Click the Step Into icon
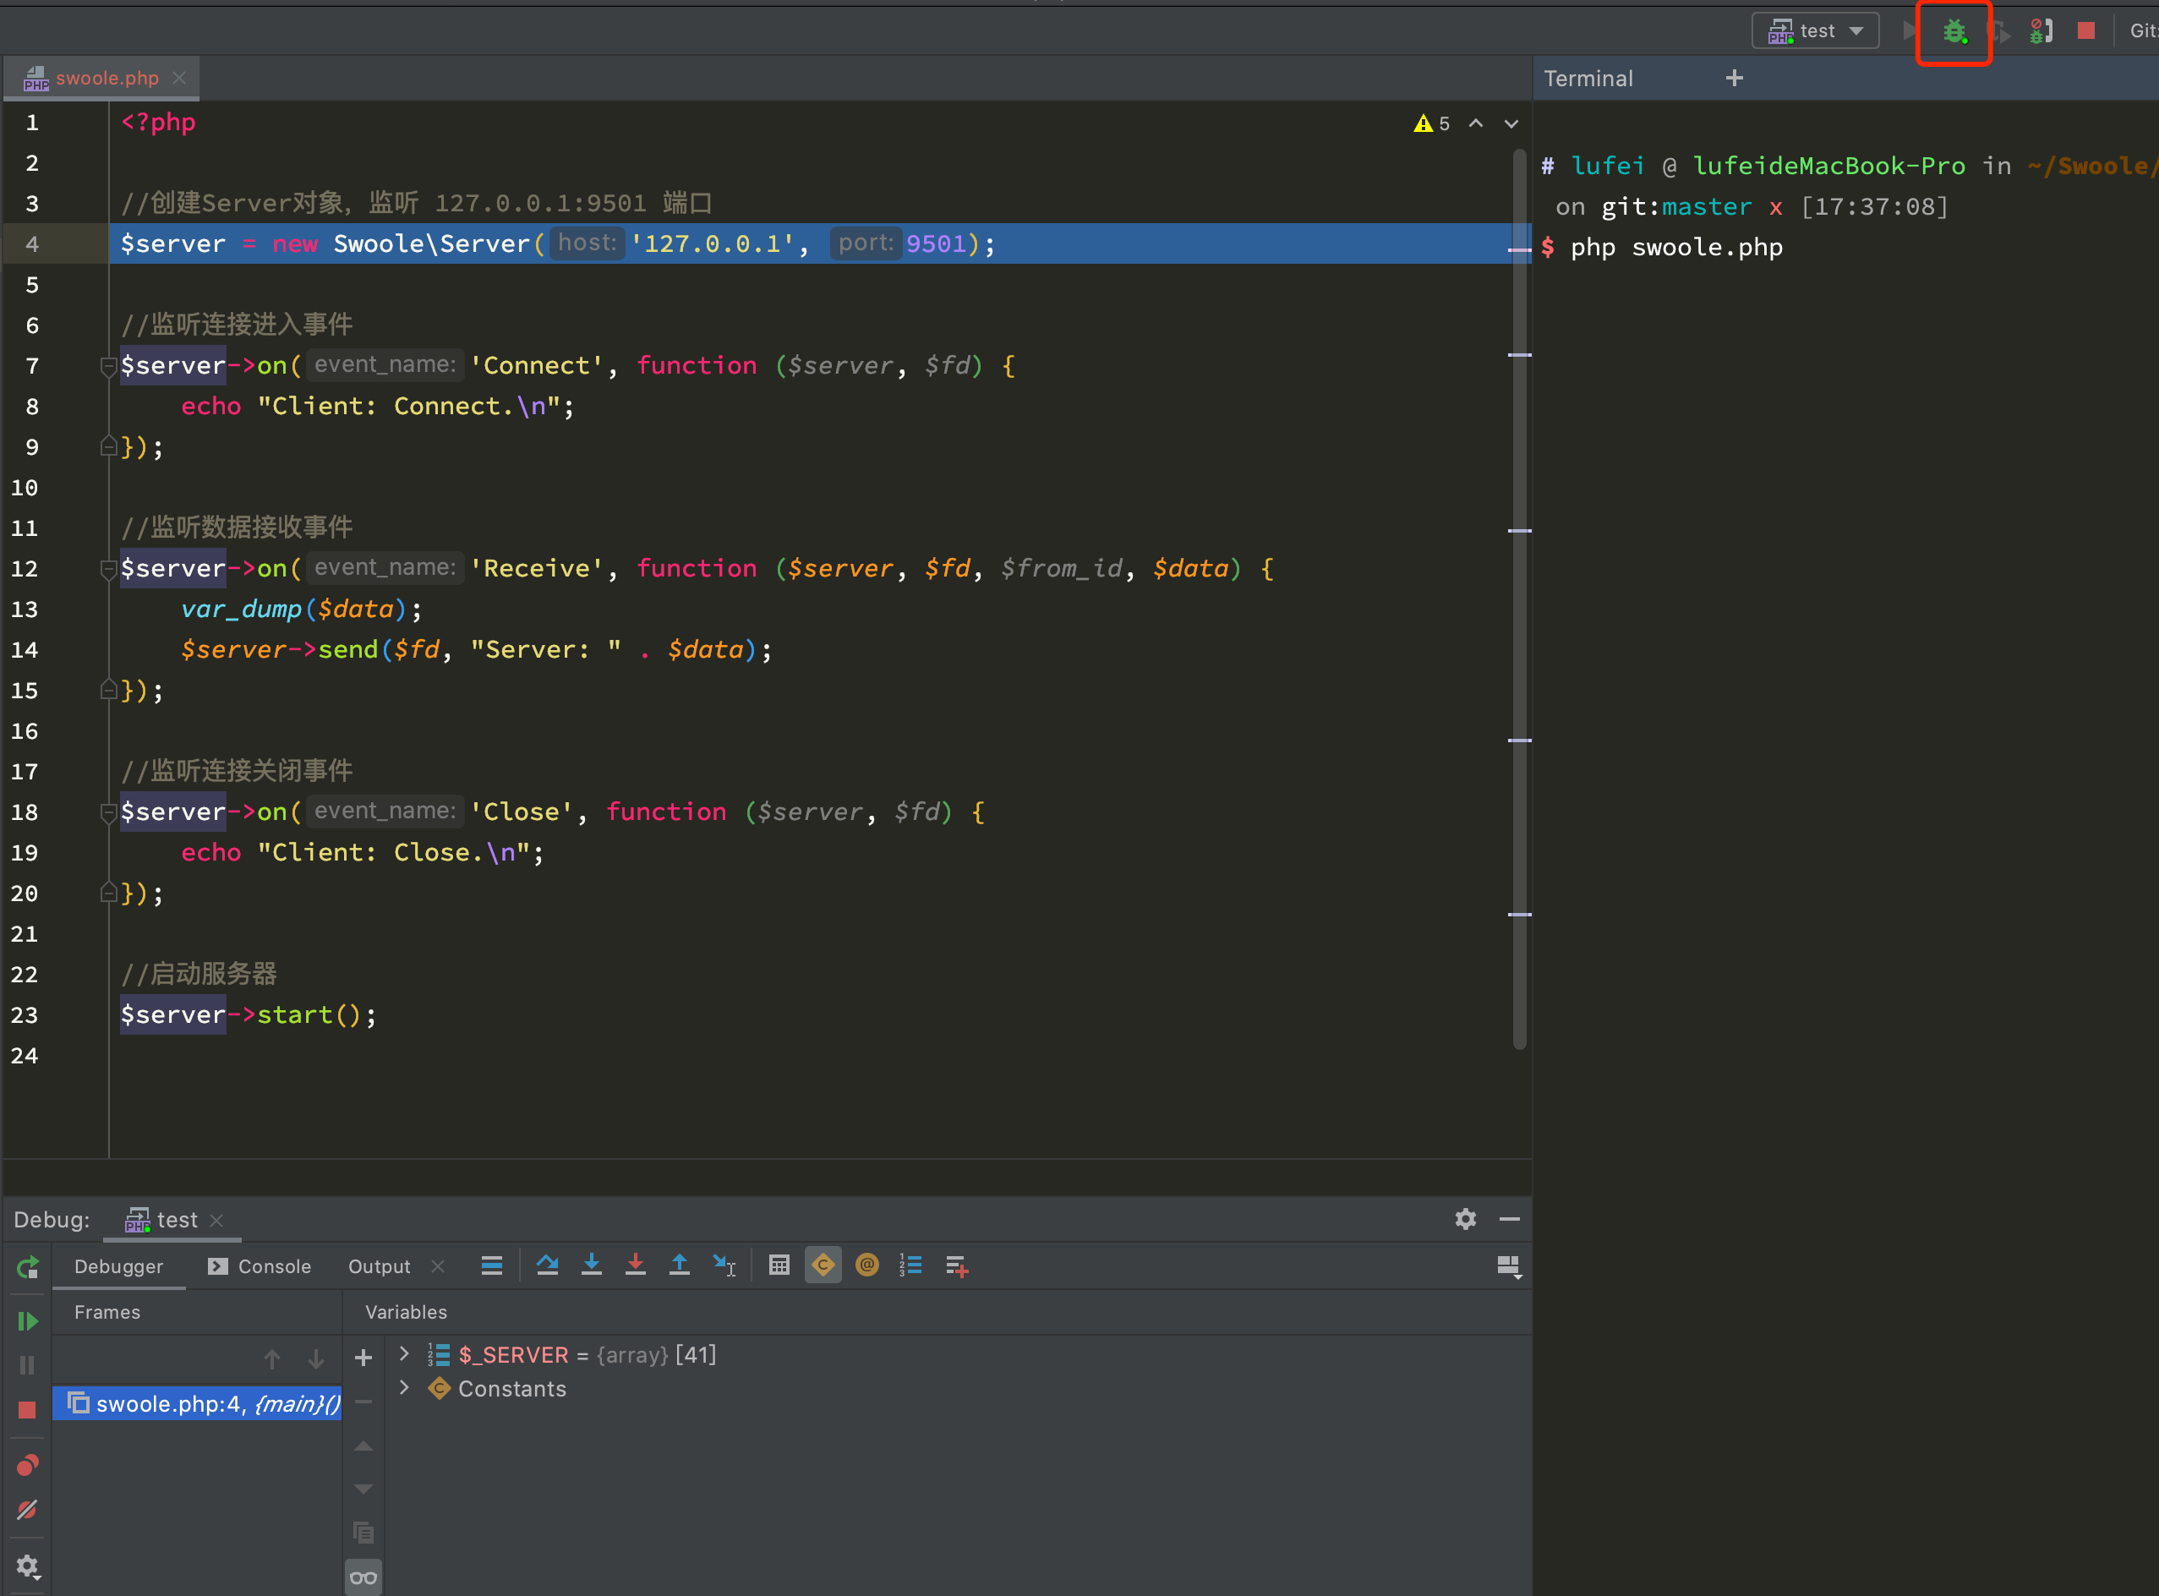2159x1596 pixels. pyautogui.click(x=591, y=1265)
